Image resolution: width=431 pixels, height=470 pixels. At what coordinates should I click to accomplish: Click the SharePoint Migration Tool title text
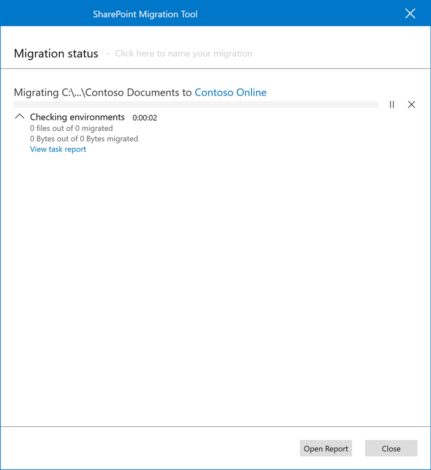(x=145, y=14)
